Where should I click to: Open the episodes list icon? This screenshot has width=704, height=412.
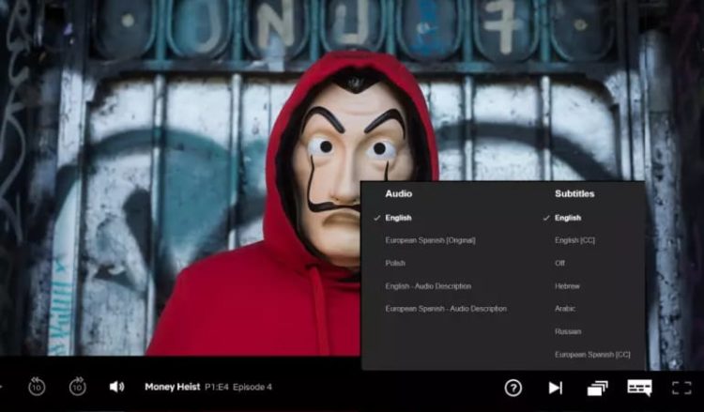point(598,388)
